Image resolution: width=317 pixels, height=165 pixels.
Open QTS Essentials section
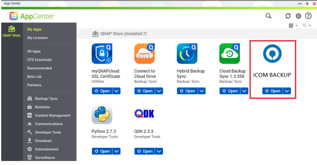[39, 60]
